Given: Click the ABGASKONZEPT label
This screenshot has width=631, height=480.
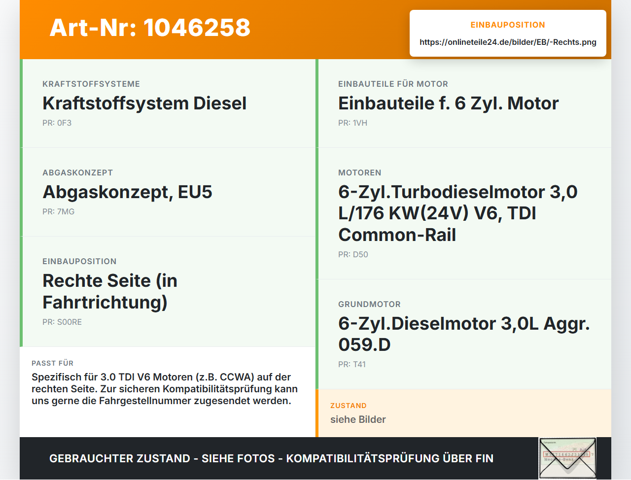Looking at the screenshot, I should pos(77,172).
